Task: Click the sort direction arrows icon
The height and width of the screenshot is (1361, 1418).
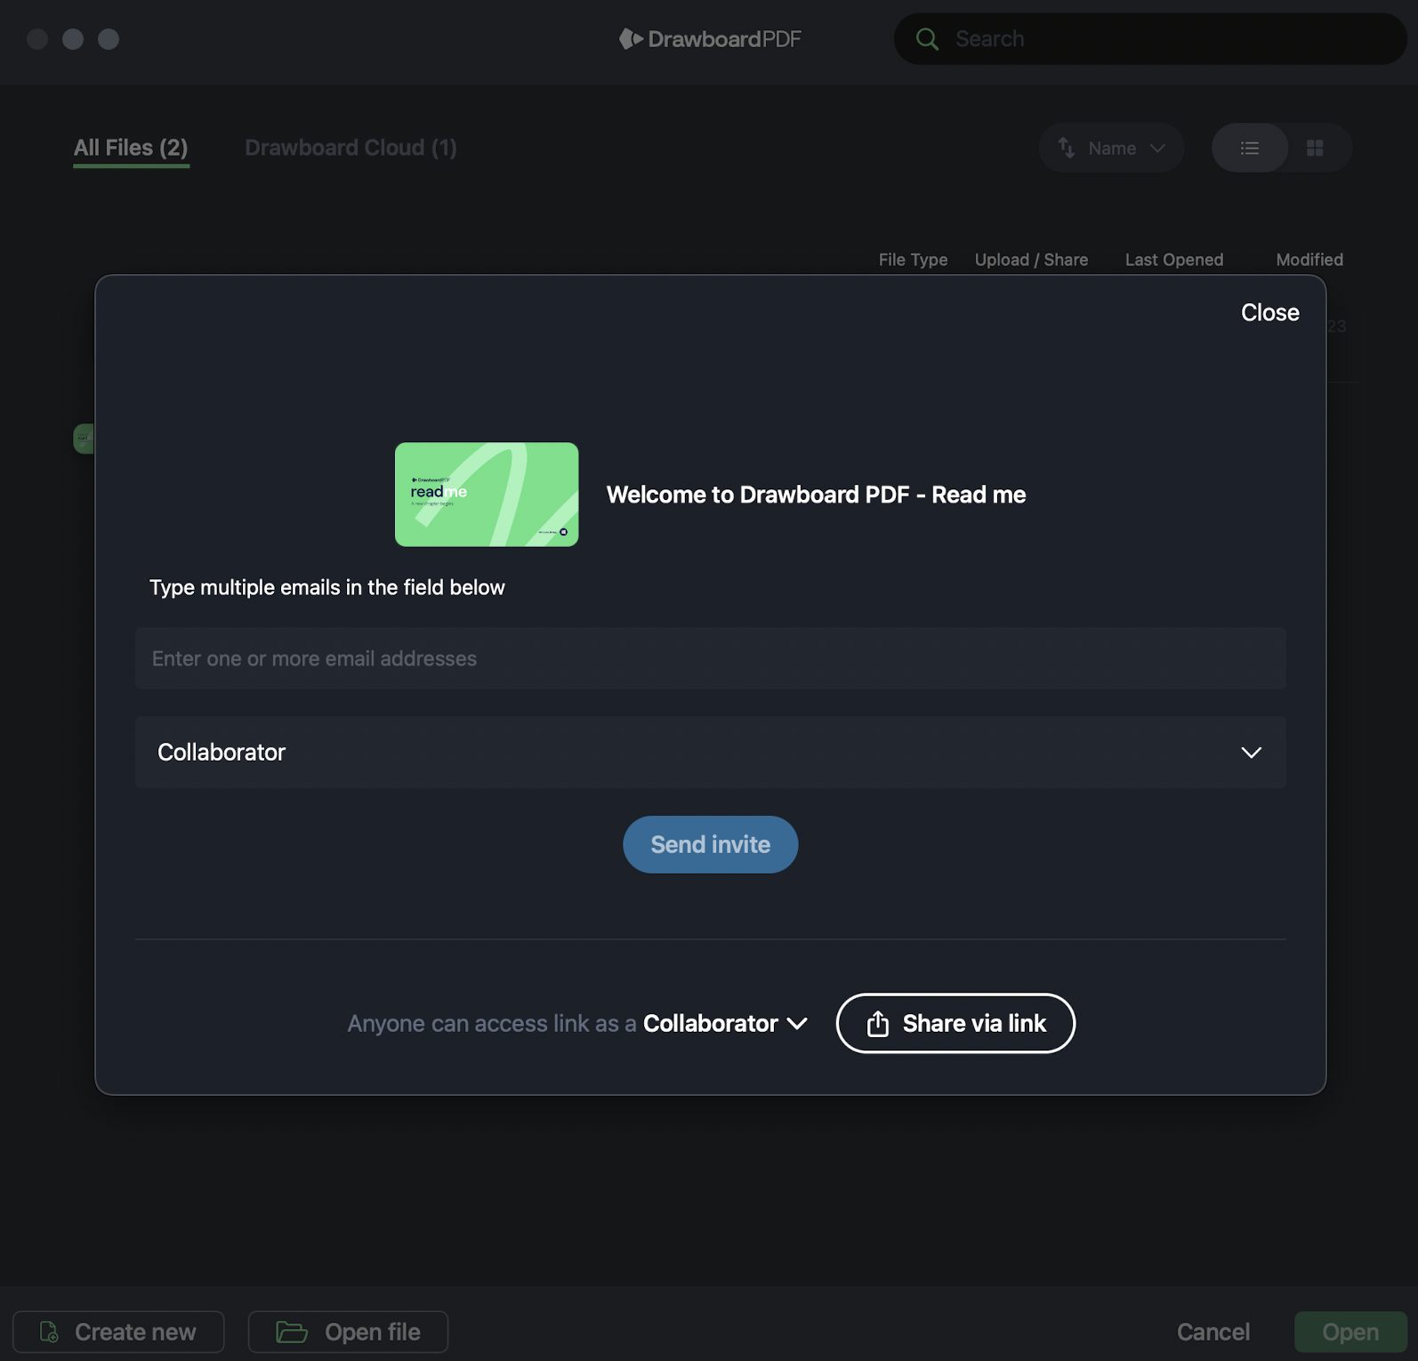Action: click(1066, 148)
